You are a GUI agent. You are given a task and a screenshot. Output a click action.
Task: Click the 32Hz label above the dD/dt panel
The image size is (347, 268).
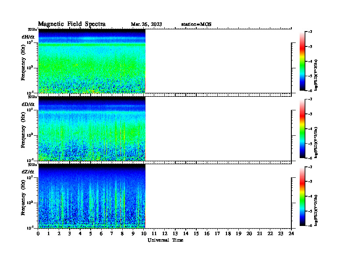(x=32, y=97)
